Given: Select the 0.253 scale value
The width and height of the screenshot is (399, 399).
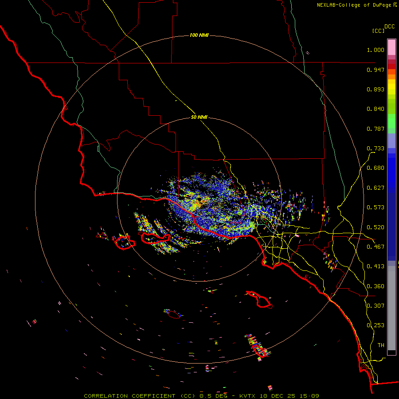Looking at the screenshot, I should point(376,325).
